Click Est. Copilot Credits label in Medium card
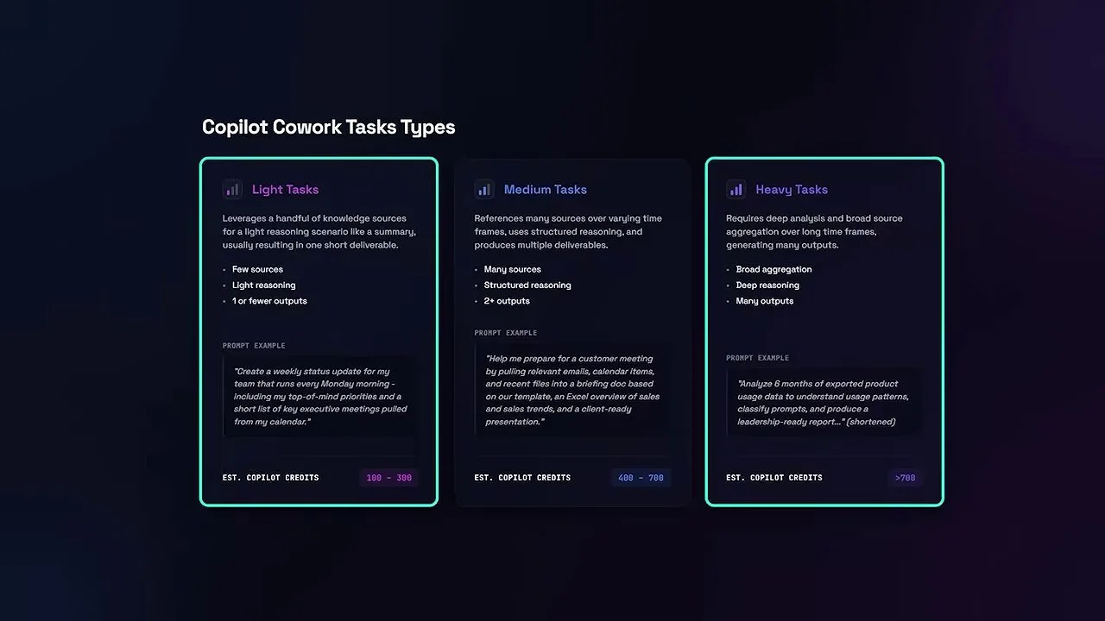This screenshot has width=1105, height=621. [523, 478]
